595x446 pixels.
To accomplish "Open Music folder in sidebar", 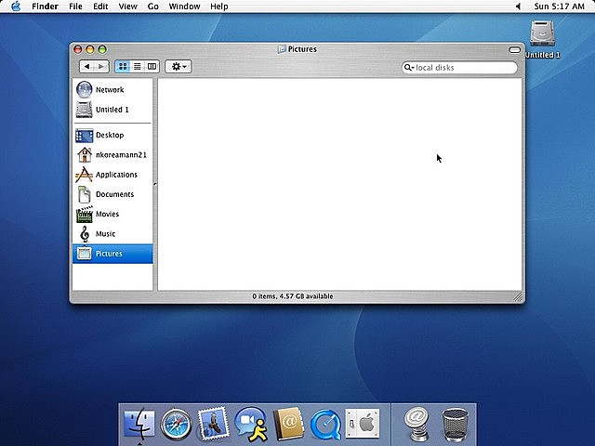I will [112, 233].
